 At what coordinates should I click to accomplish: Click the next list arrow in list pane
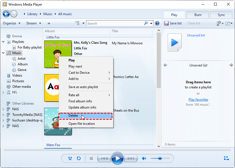pos(231,65)
